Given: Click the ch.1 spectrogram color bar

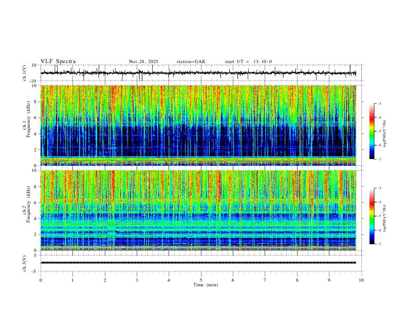Looking at the screenshot, I should [x=372, y=131].
